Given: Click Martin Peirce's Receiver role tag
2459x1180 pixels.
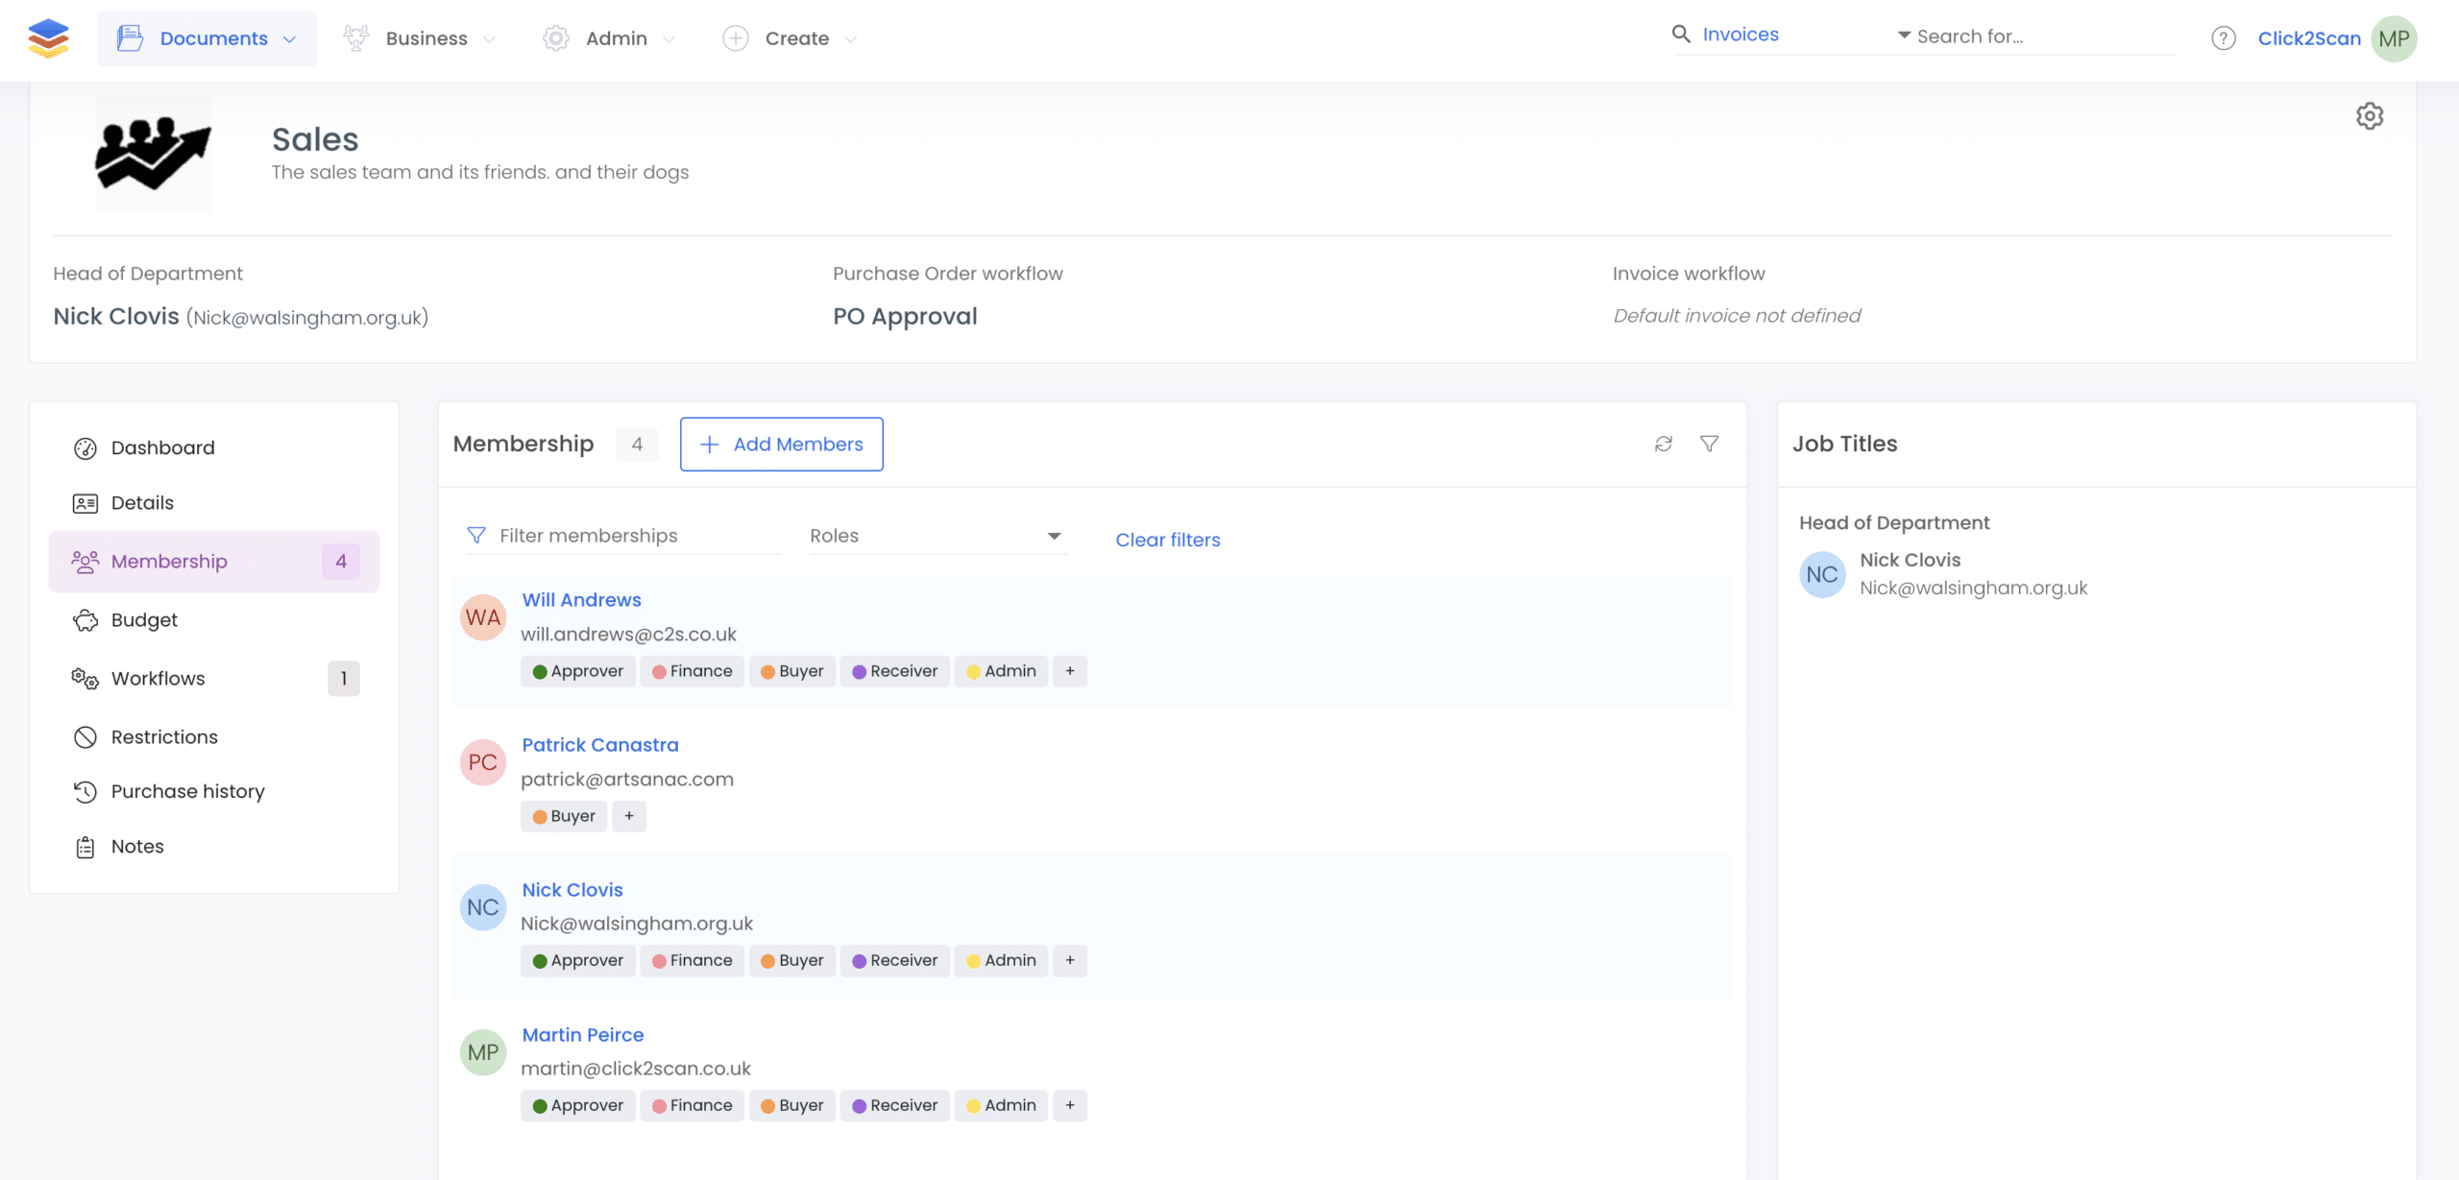Looking at the screenshot, I should pos(894,1106).
